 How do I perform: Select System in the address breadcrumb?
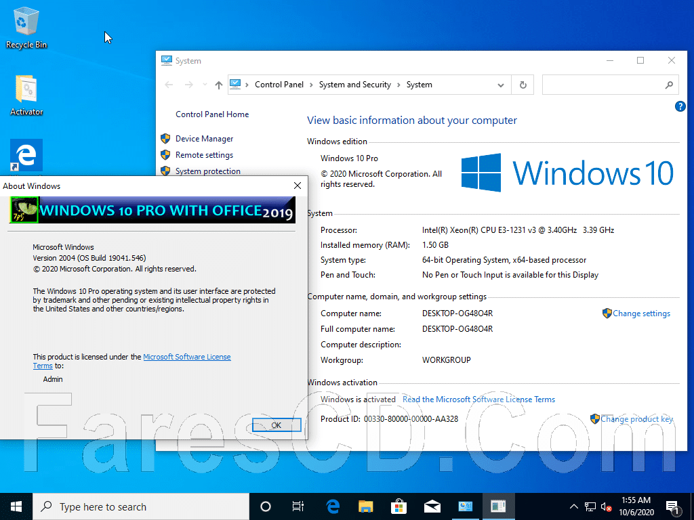pyautogui.click(x=419, y=85)
